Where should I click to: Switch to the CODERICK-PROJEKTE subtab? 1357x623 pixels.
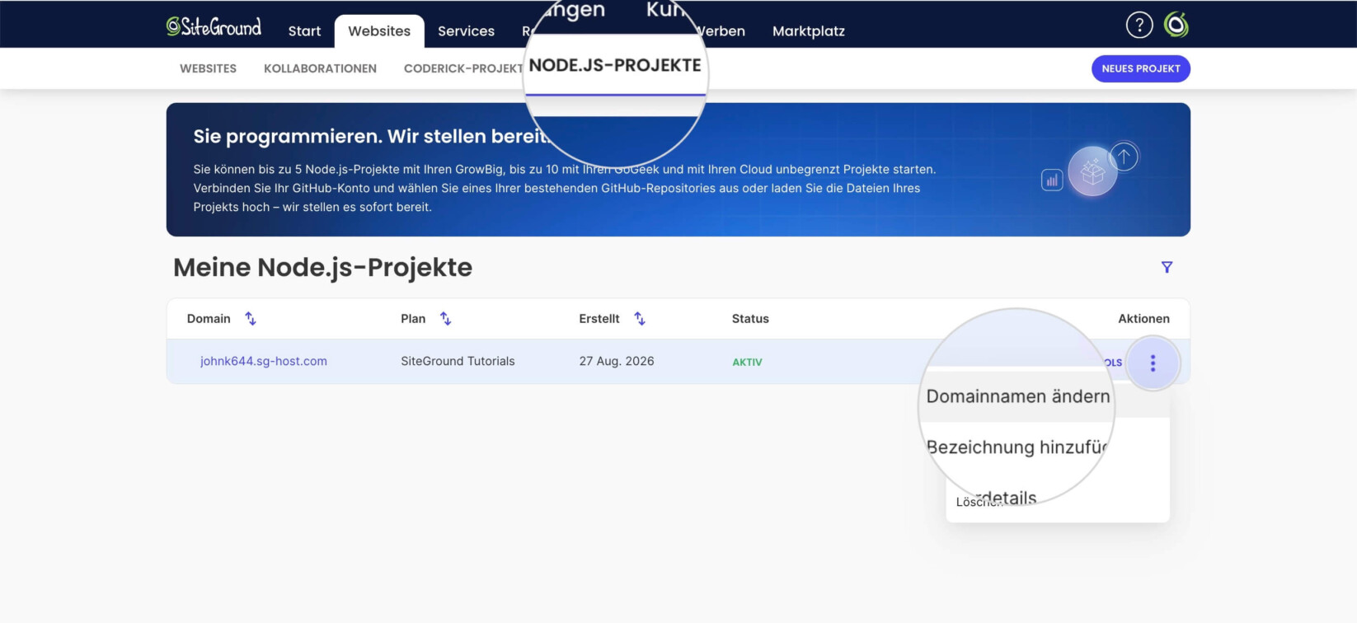point(463,68)
